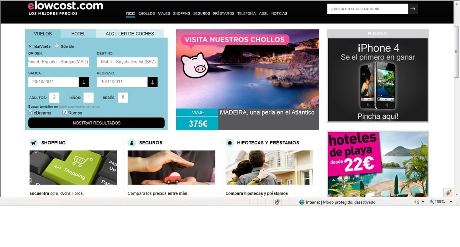Expand the 100% zoom level dropdown
Viewport: 460px width, 247px height.
pyautogui.click(x=451, y=202)
